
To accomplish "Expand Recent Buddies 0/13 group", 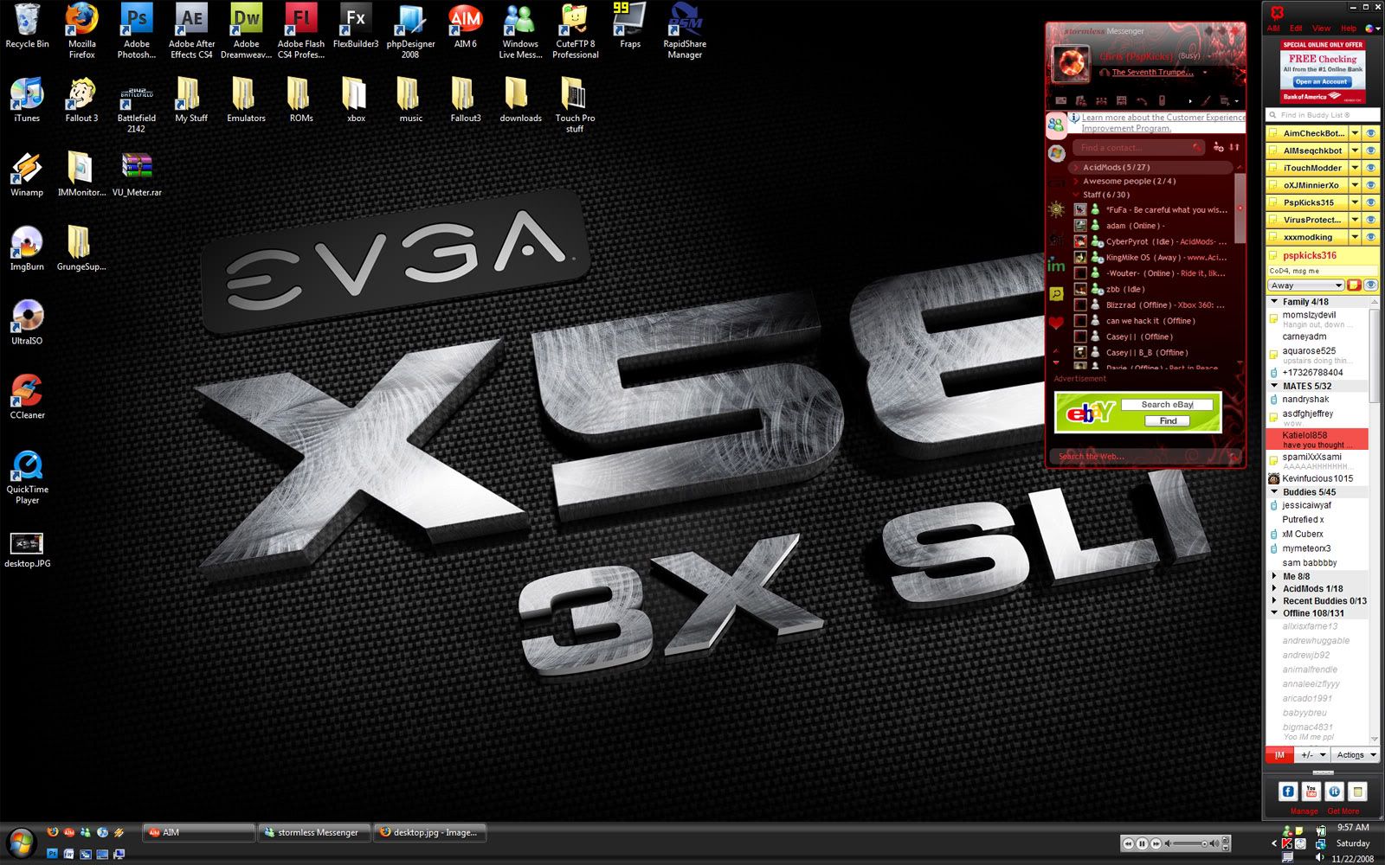I will coord(1274,600).
